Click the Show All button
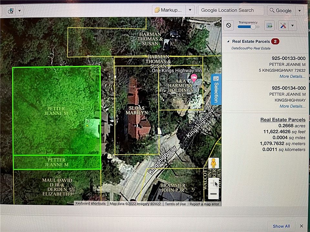 [281, 226]
